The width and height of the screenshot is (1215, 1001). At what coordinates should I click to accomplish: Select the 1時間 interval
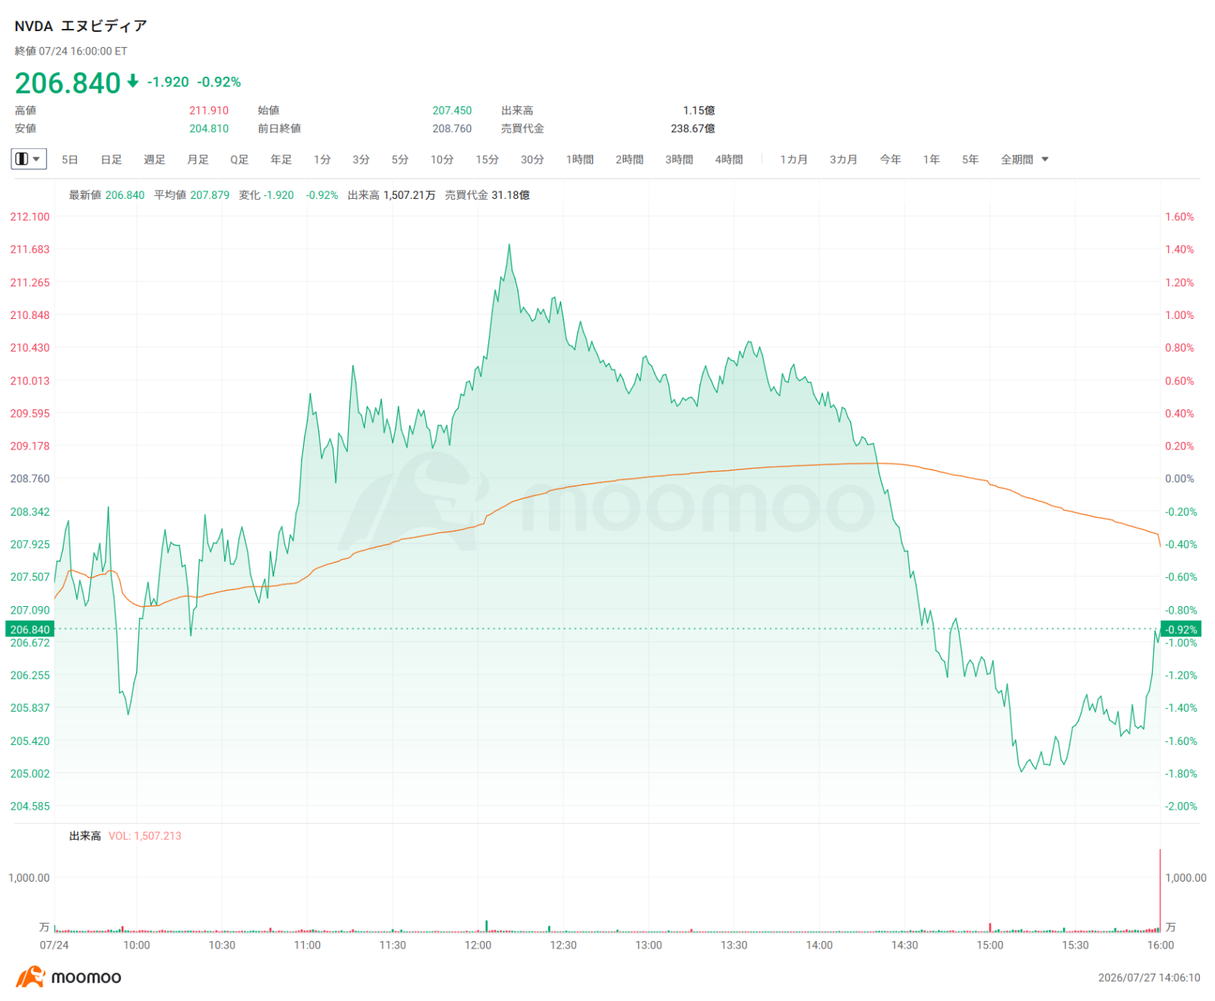tap(579, 159)
